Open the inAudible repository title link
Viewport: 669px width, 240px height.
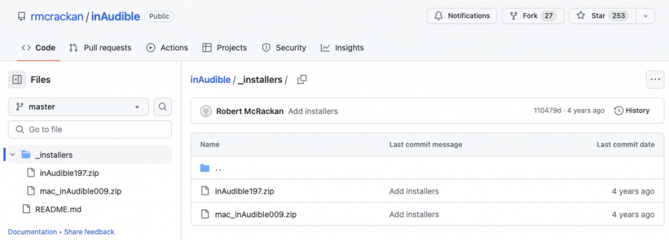click(115, 16)
